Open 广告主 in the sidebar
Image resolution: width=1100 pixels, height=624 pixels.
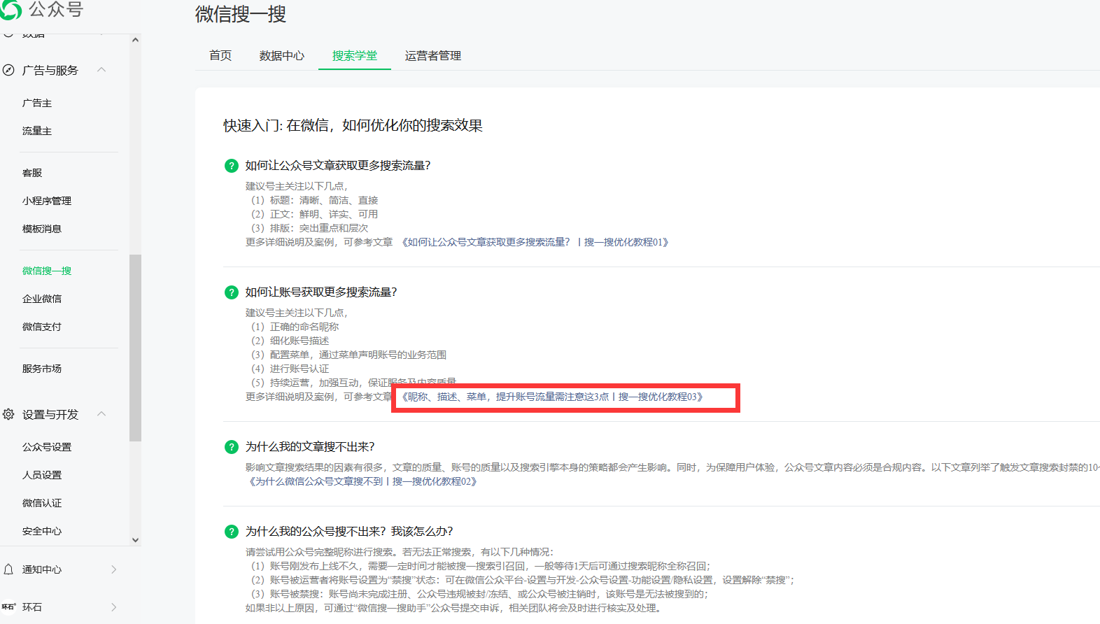coord(37,103)
